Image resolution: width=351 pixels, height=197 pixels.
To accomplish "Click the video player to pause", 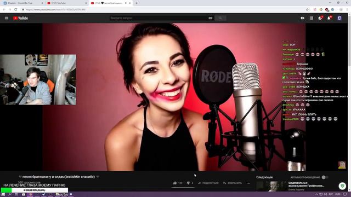I will point(174,97).
